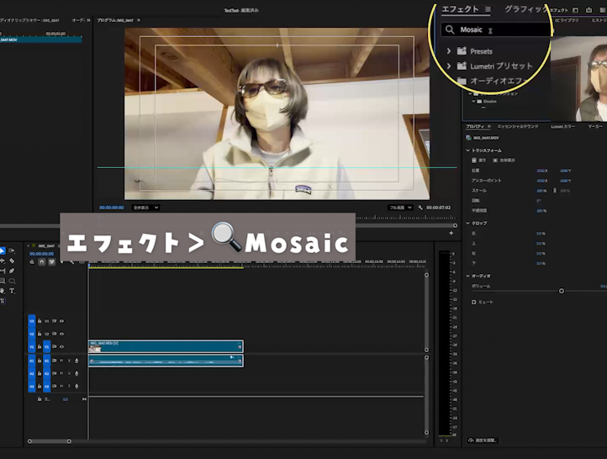Select the Hand tool
Image resolution: width=607 pixels, height=459 pixels.
pyautogui.click(x=3, y=291)
